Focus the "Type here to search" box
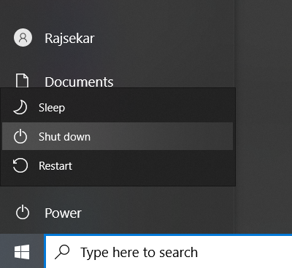Image resolution: width=292 pixels, height=268 pixels. click(169, 251)
